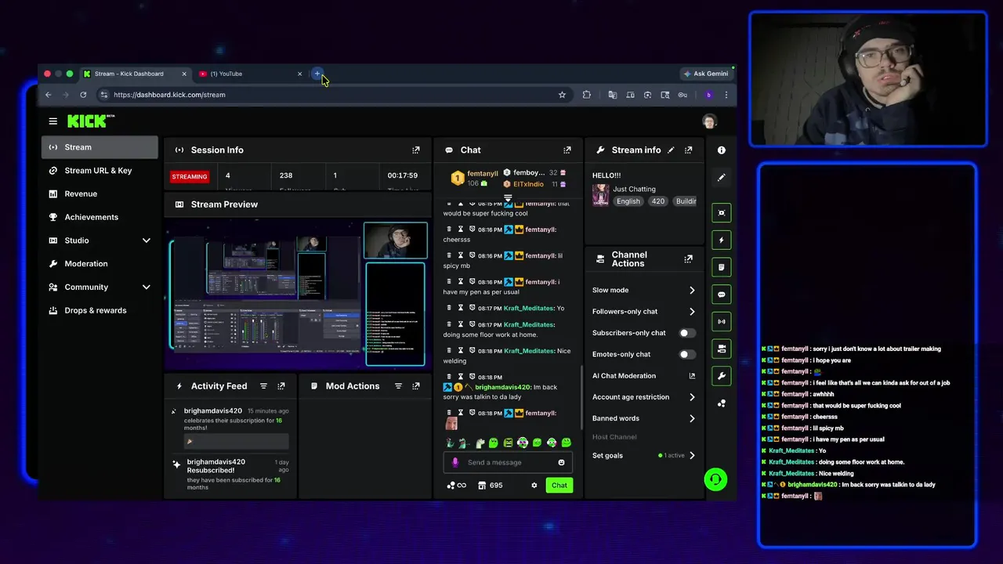
Task: Pop out the Activity Feed panel
Action: (x=281, y=386)
